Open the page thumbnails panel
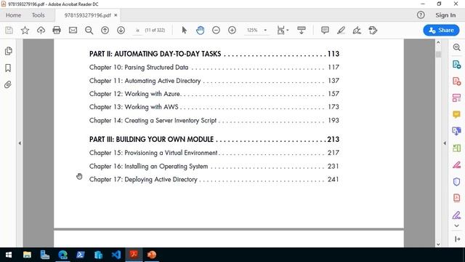Viewport: 465px width, 262px height. [x=8, y=51]
